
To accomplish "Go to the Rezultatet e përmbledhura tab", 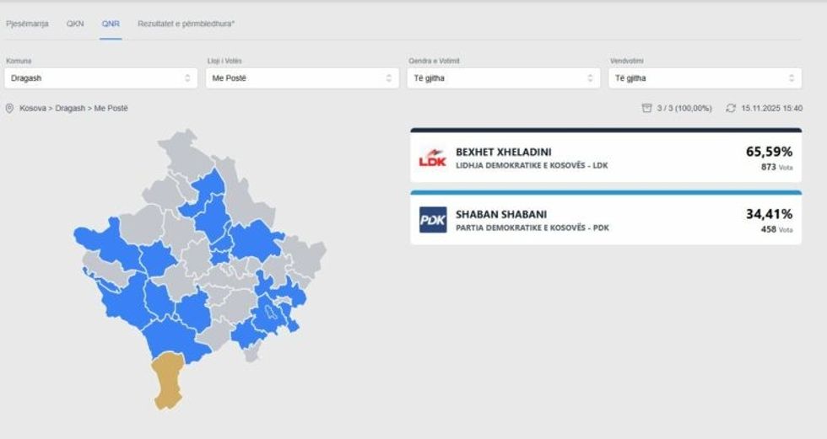I will click(186, 24).
